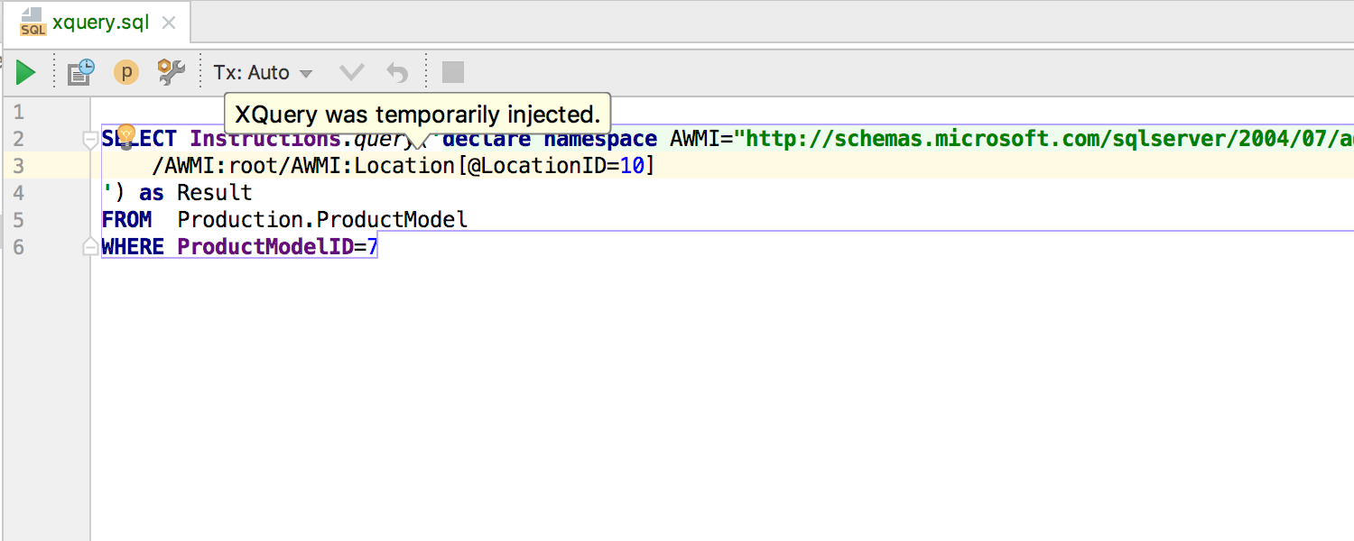The width and height of the screenshot is (1354, 541).
Task: Collapse the fold marker at line 6
Action: [x=89, y=246]
